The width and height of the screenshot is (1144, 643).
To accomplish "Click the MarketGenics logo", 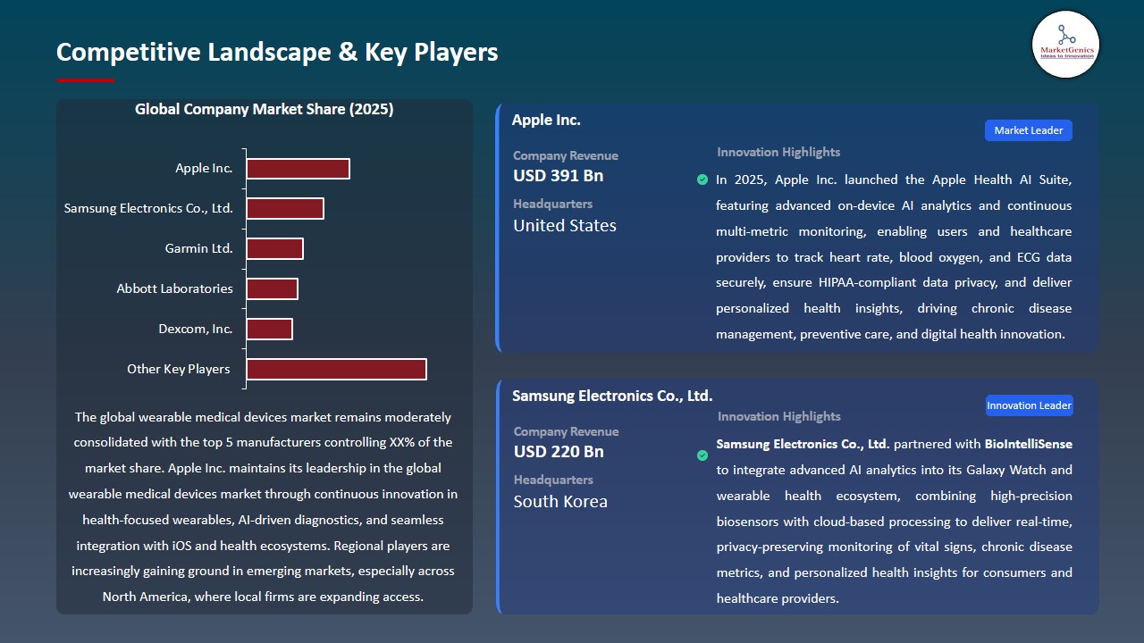I will (1065, 44).
